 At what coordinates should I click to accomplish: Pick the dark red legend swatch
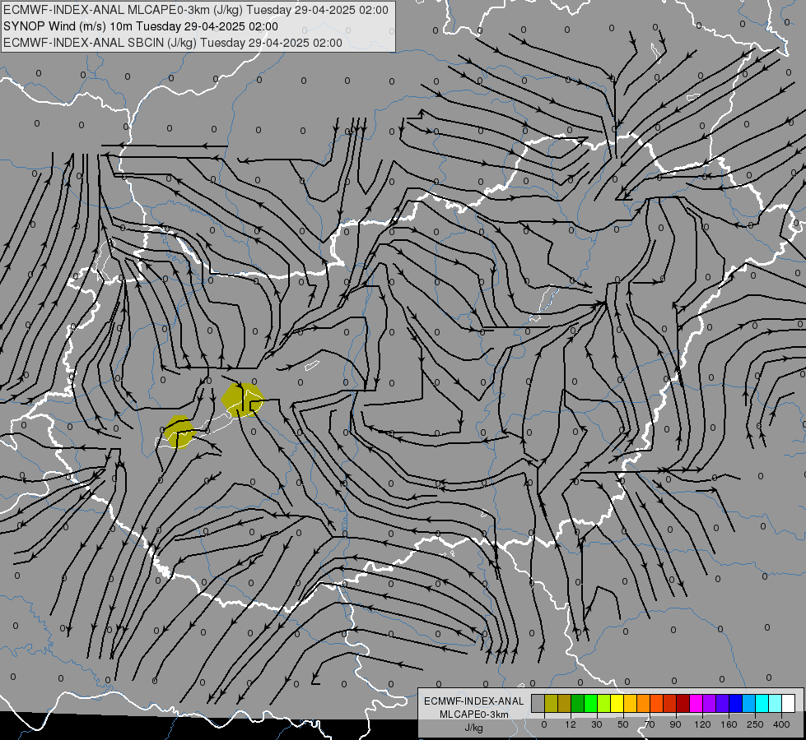coord(683,704)
